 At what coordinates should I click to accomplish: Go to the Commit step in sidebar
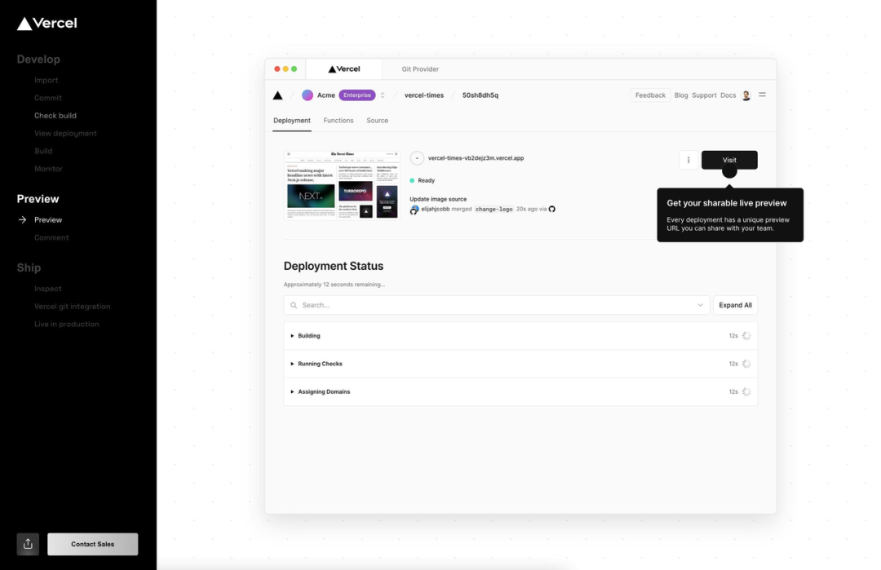[48, 98]
